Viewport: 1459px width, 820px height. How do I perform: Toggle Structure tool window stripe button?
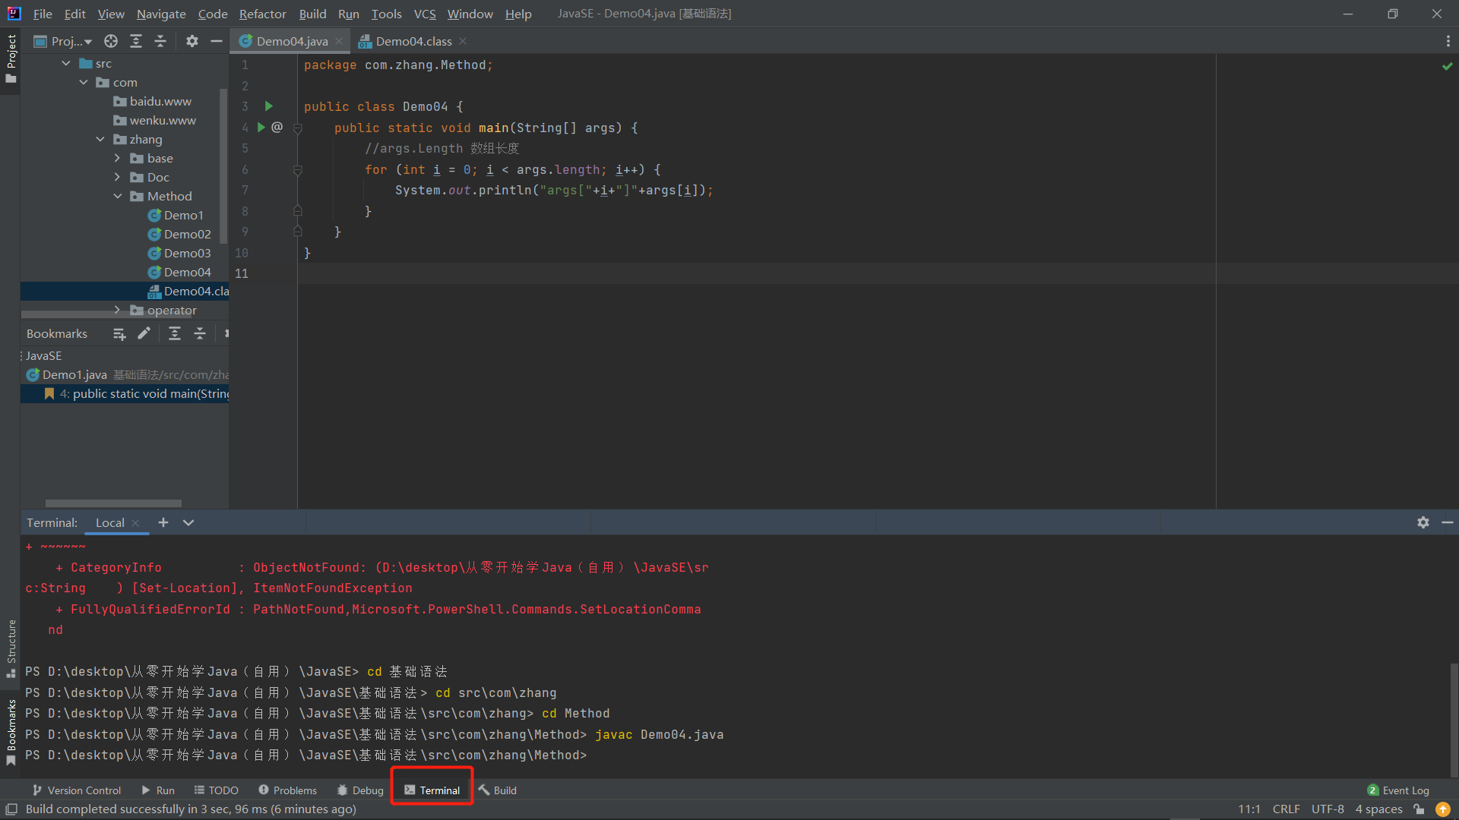tap(11, 648)
